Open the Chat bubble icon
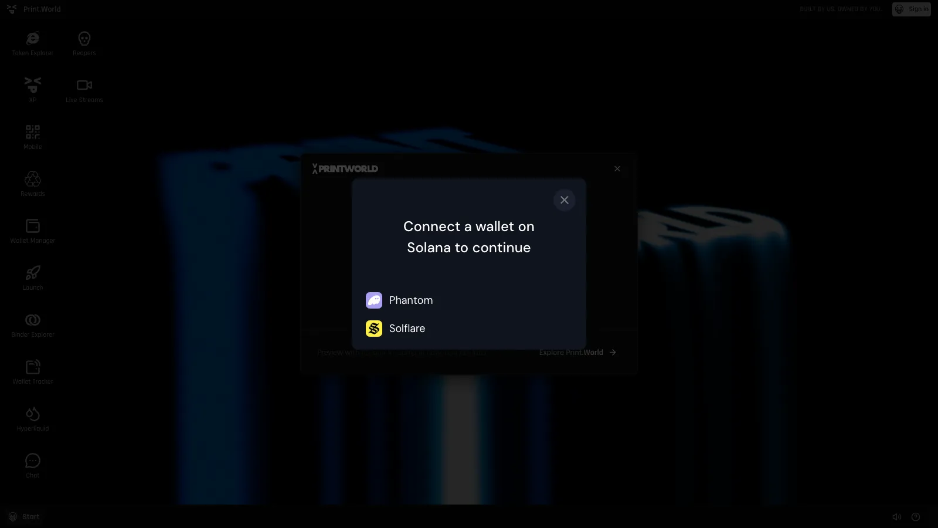Image resolution: width=938 pixels, height=528 pixels. pos(33,465)
